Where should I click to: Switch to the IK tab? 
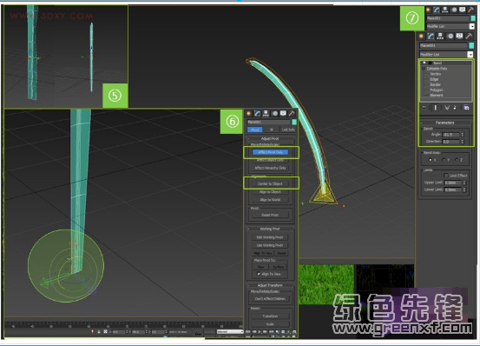(x=272, y=130)
